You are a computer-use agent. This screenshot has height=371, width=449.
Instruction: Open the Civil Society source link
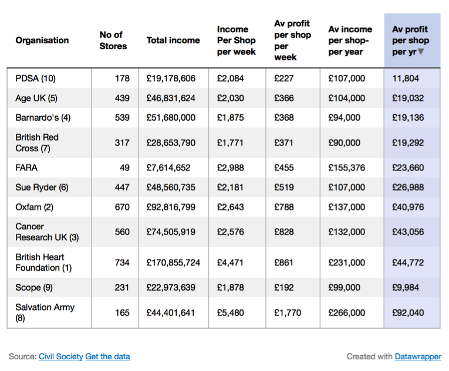pyautogui.click(x=60, y=356)
